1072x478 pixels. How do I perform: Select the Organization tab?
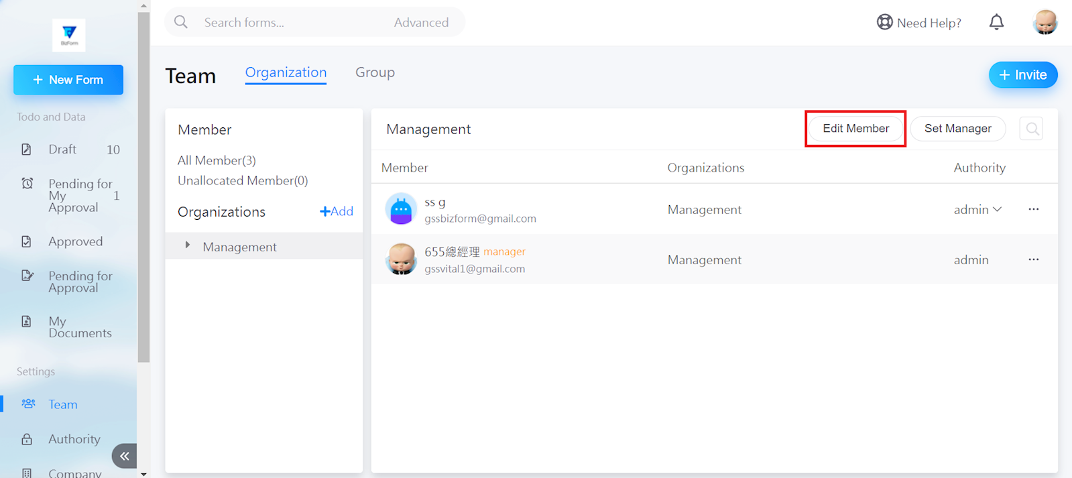point(286,72)
